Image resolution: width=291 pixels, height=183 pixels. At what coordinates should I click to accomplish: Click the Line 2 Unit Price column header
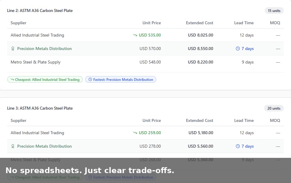(151, 23)
